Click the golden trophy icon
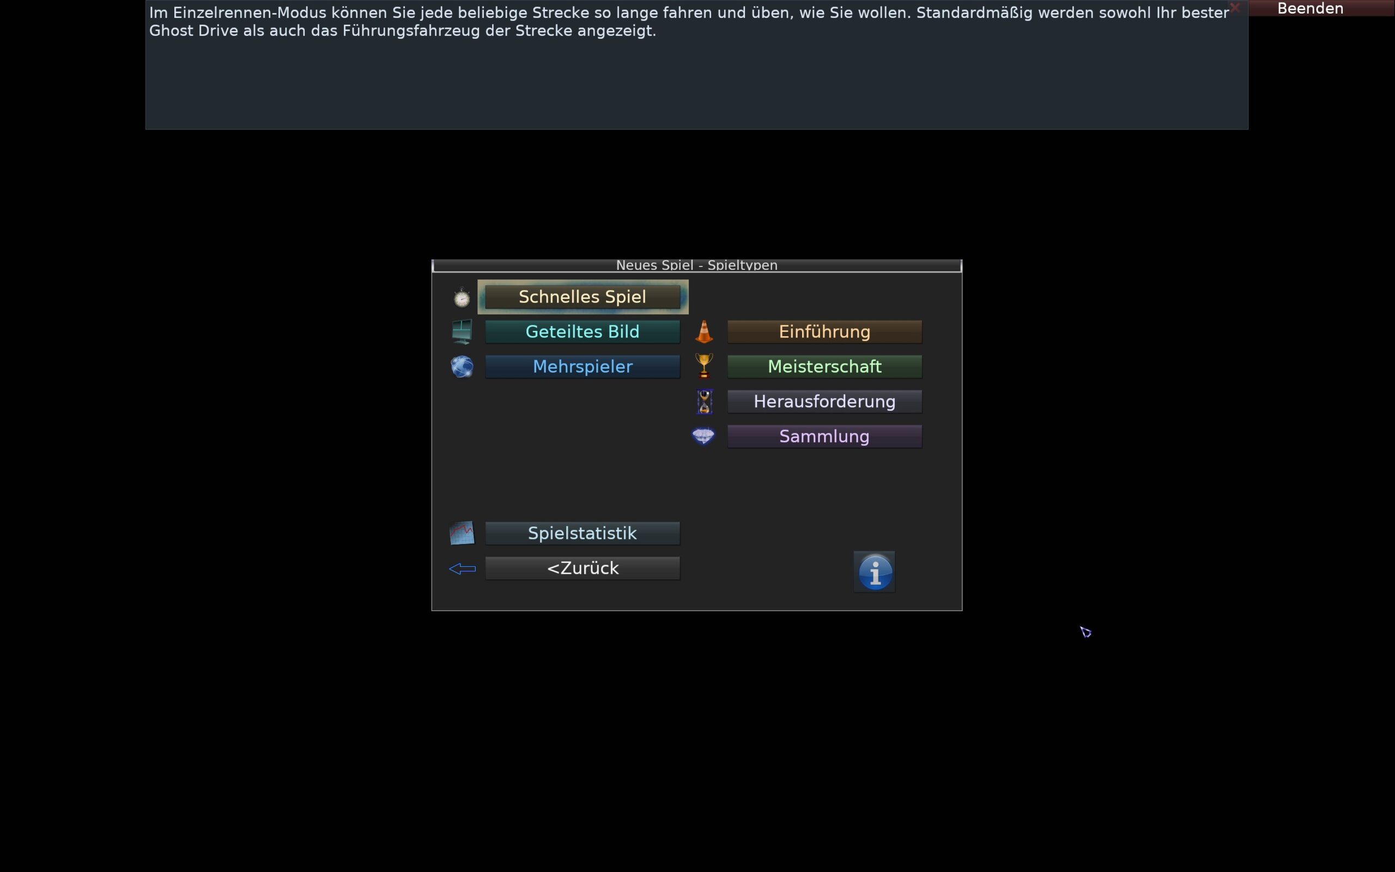Image resolution: width=1395 pixels, height=872 pixels. point(704,366)
